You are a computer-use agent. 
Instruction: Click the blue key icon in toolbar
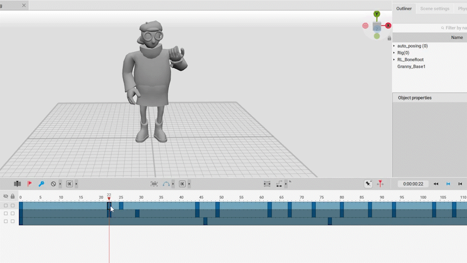(41, 184)
